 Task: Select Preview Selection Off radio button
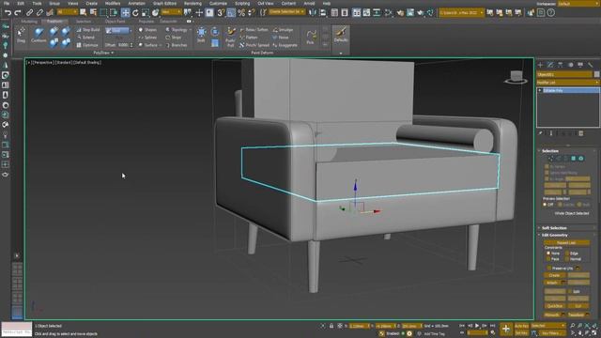point(545,205)
